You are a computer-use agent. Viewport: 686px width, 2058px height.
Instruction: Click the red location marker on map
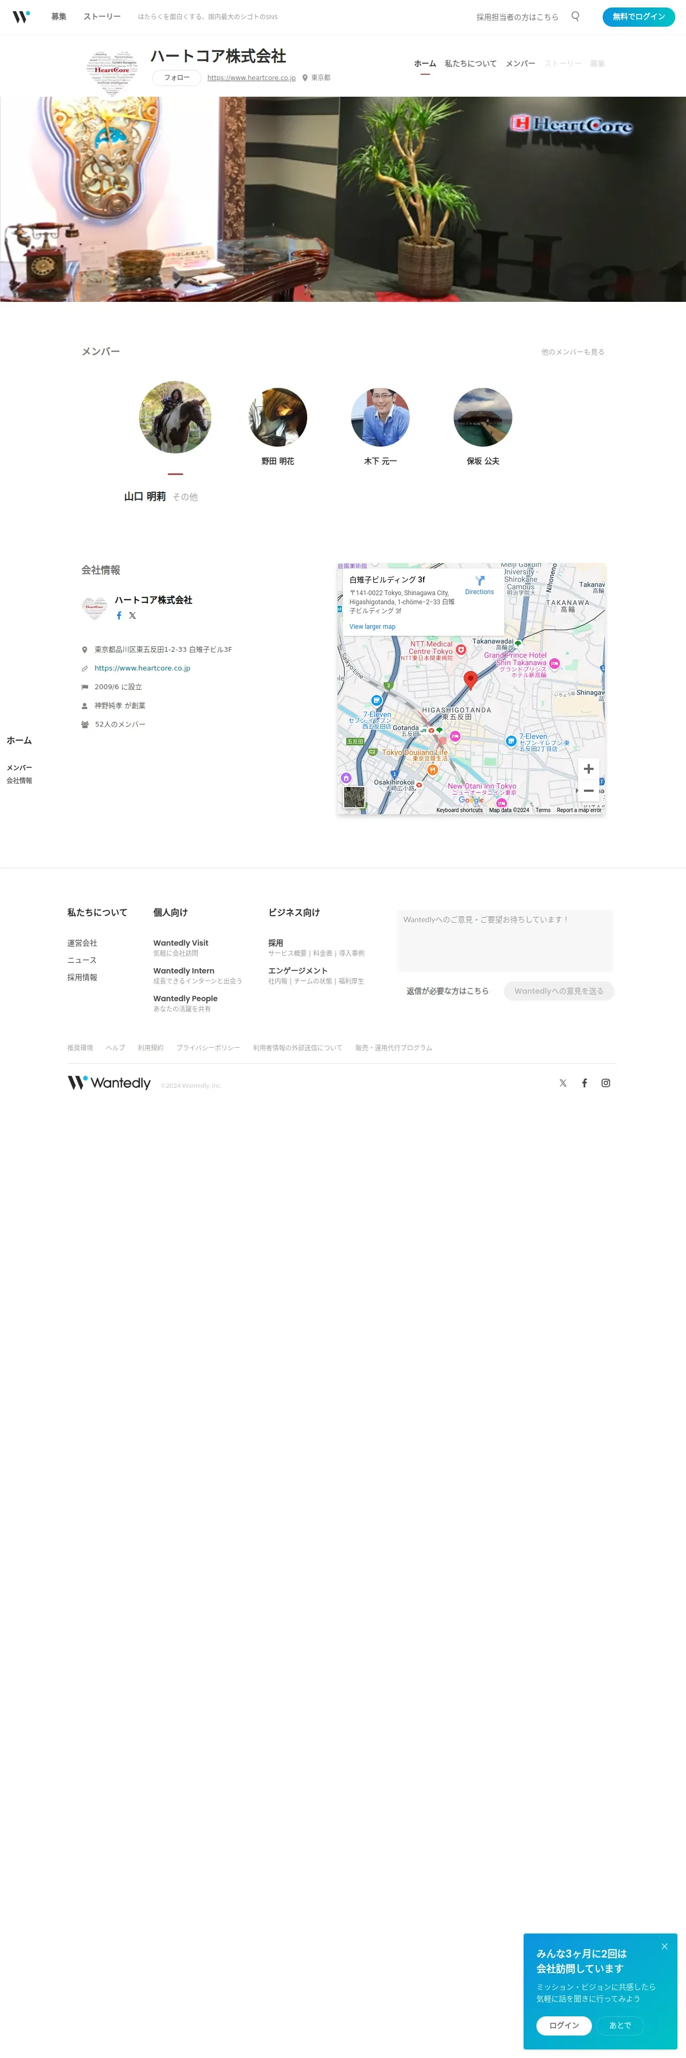coord(470,680)
